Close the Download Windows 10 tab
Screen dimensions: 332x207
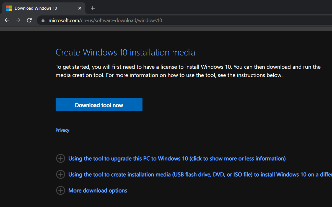80,8
